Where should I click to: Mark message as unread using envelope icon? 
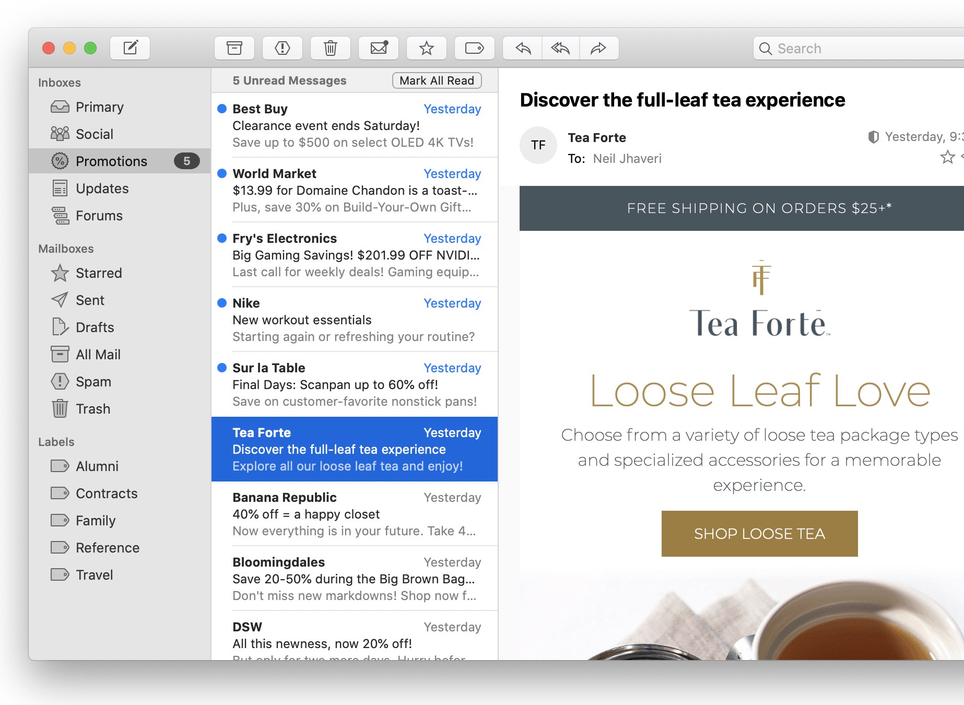(379, 48)
